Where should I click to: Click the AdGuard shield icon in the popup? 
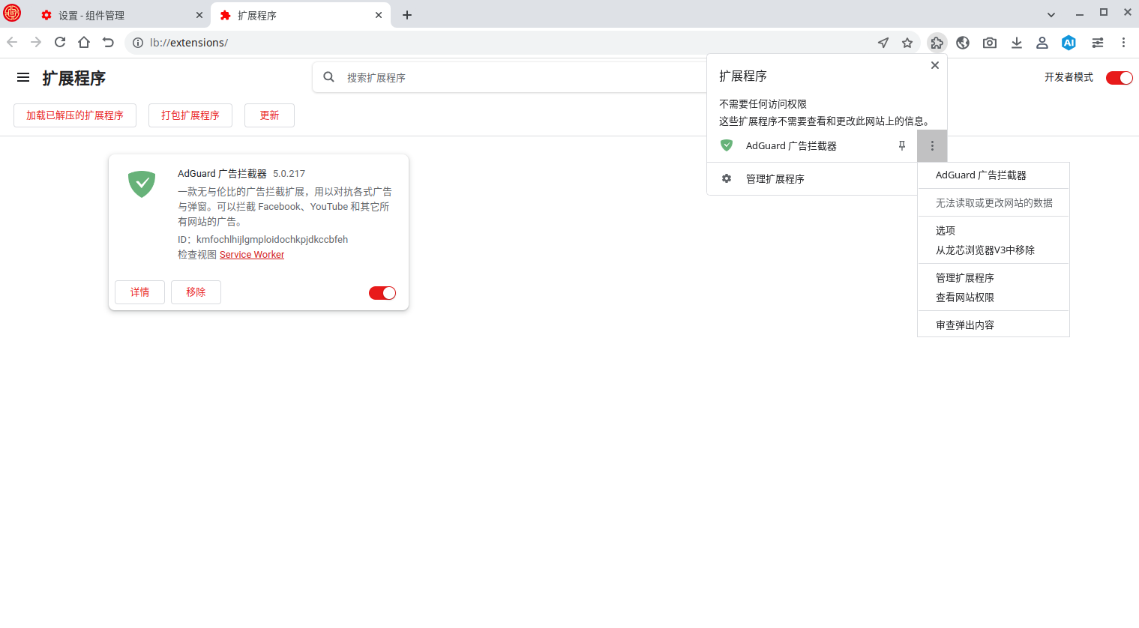point(727,145)
